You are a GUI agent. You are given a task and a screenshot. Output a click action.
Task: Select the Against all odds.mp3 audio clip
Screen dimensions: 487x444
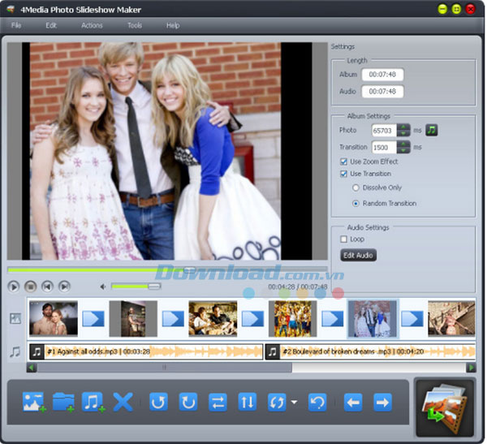coord(146,351)
